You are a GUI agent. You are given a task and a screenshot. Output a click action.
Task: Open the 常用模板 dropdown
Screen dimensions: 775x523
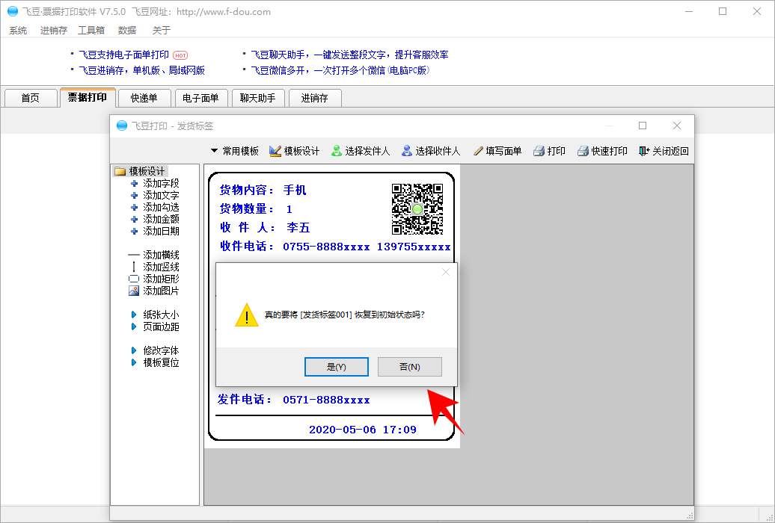pyautogui.click(x=234, y=151)
